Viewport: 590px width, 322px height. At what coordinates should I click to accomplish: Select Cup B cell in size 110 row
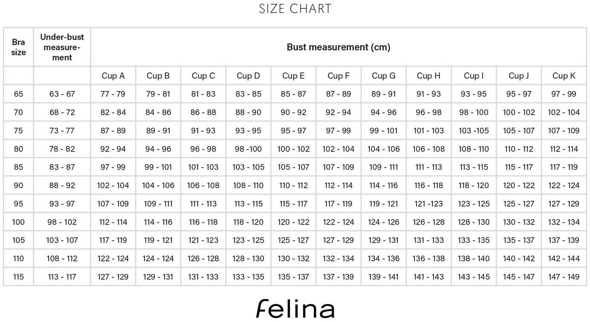tap(158, 258)
